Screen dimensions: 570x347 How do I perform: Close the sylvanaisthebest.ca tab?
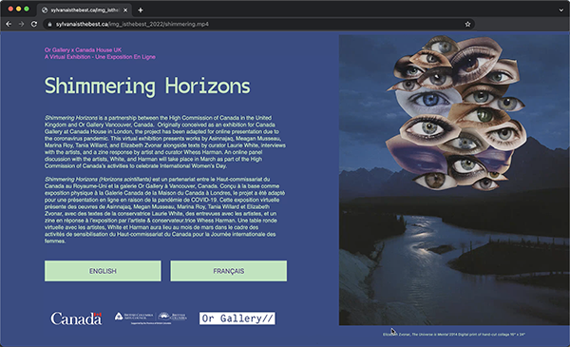coord(125,10)
